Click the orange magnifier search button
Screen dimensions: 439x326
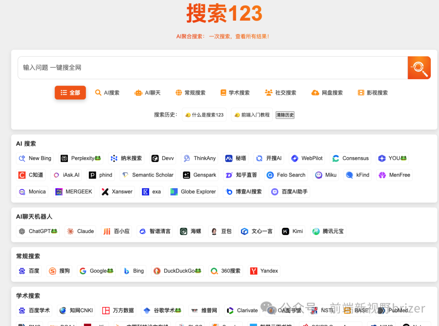(419, 68)
